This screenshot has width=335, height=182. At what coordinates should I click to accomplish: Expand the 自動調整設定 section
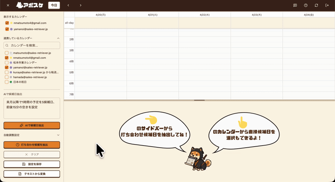58,135
